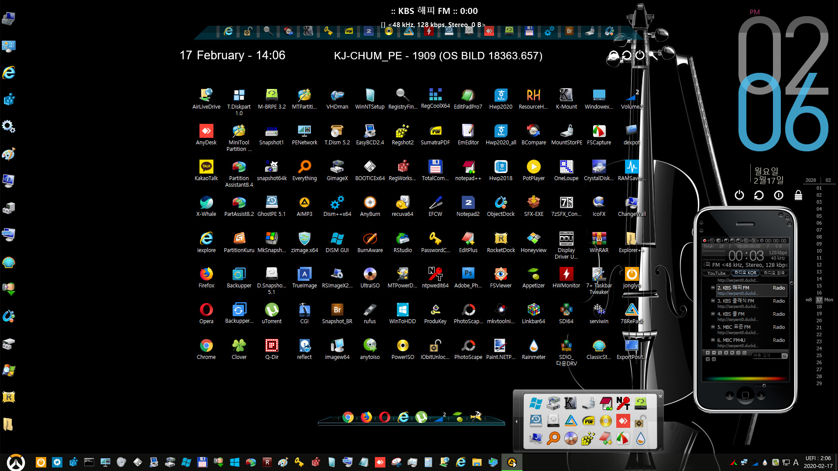Open the rufus desktop shortcut
Screen dimensions: 838x471
pyautogui.click(x=370, y=314)
